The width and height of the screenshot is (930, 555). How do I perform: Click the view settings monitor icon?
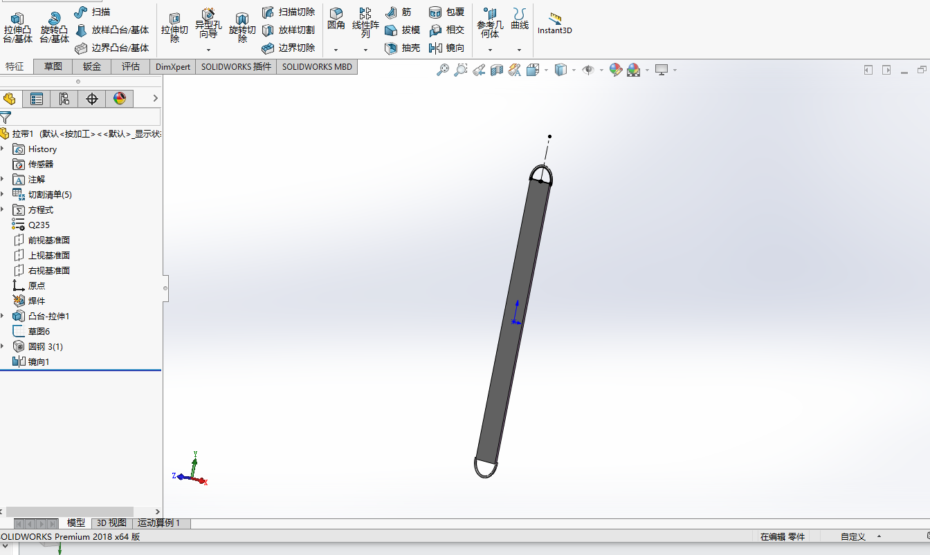(x=662, y=70)
